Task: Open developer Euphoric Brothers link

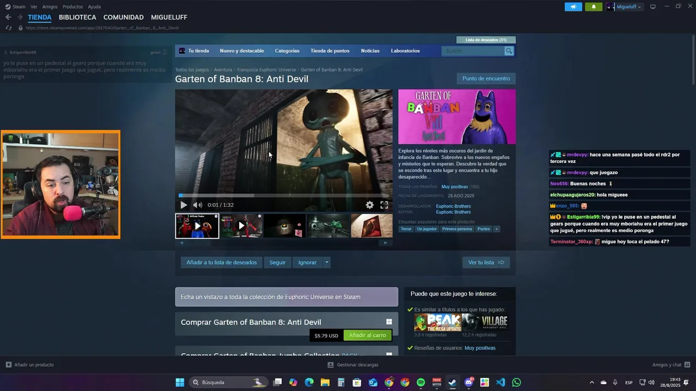Action: tap(453, 206)
